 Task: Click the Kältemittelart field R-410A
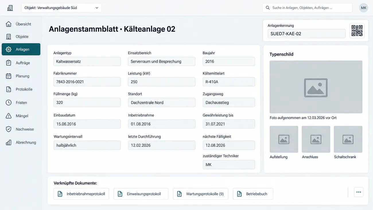pos(229,82)
